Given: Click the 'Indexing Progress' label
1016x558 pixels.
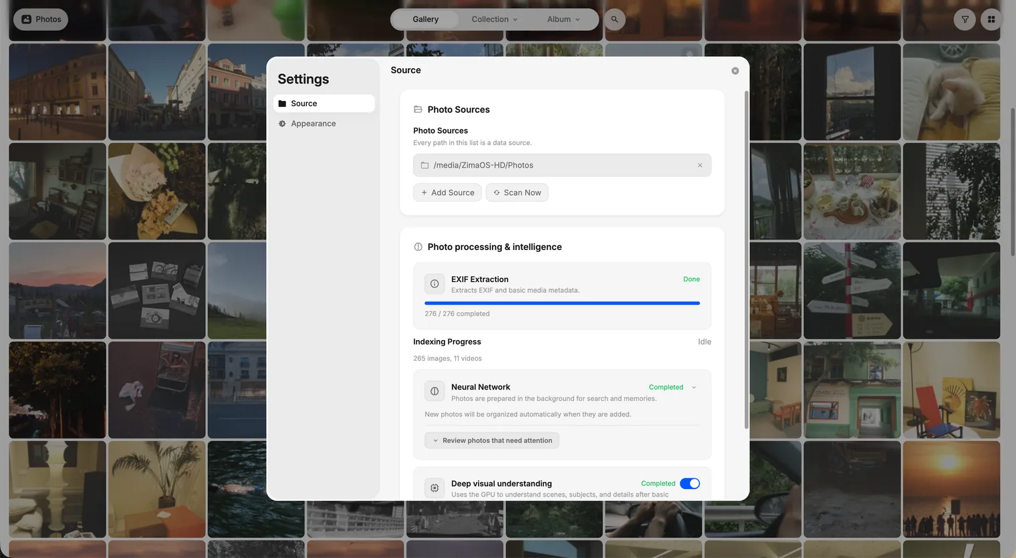Looking at the screenshot, I should click(447, 341).
